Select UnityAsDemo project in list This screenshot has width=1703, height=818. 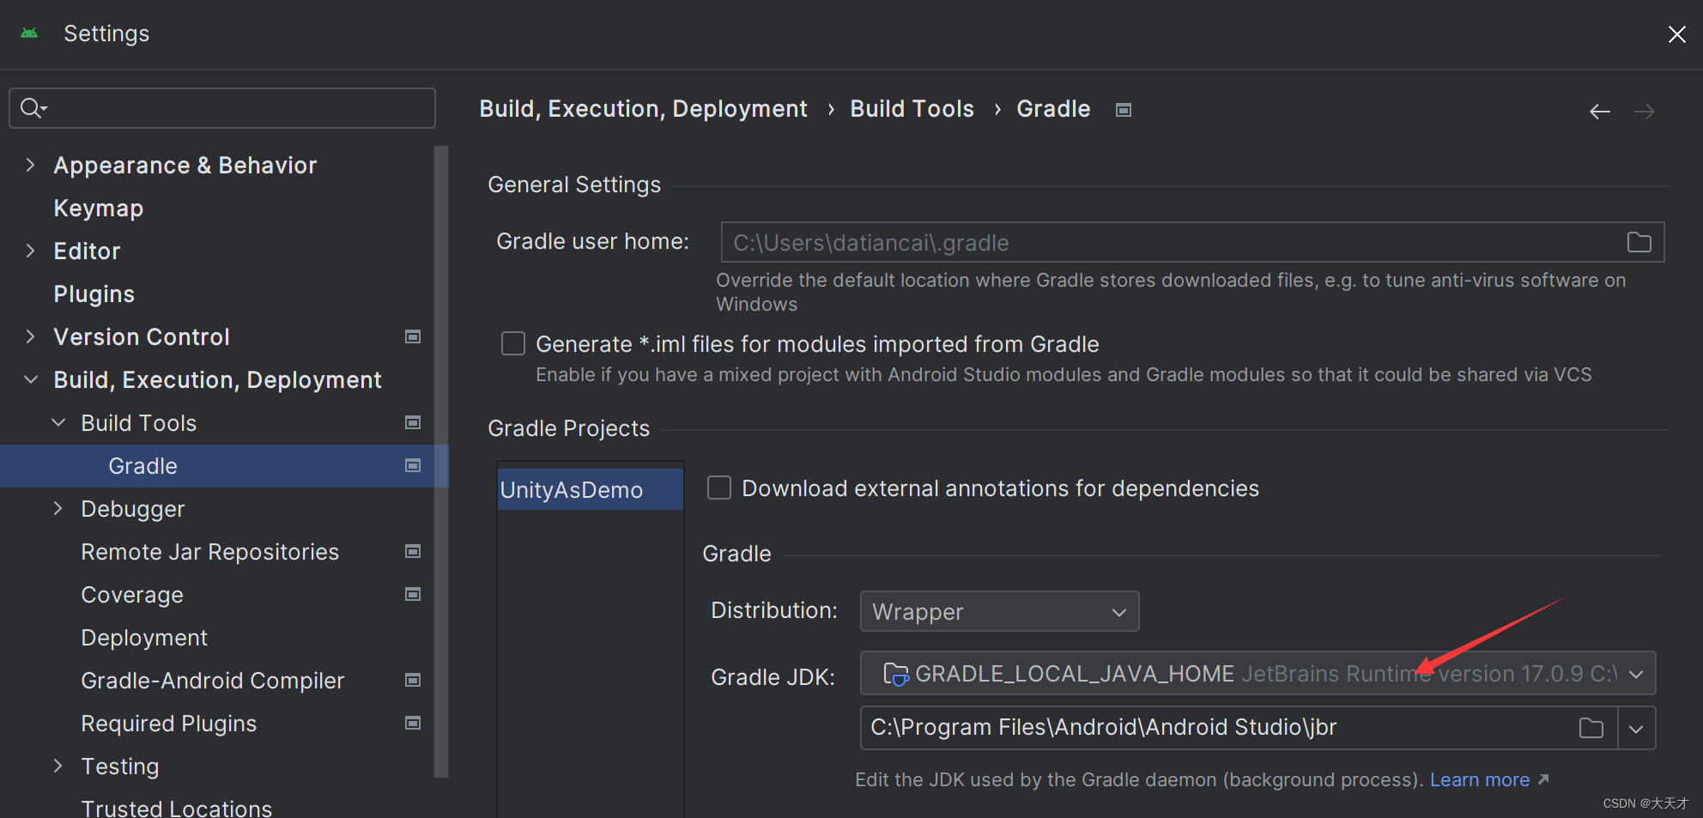(591, 489)
